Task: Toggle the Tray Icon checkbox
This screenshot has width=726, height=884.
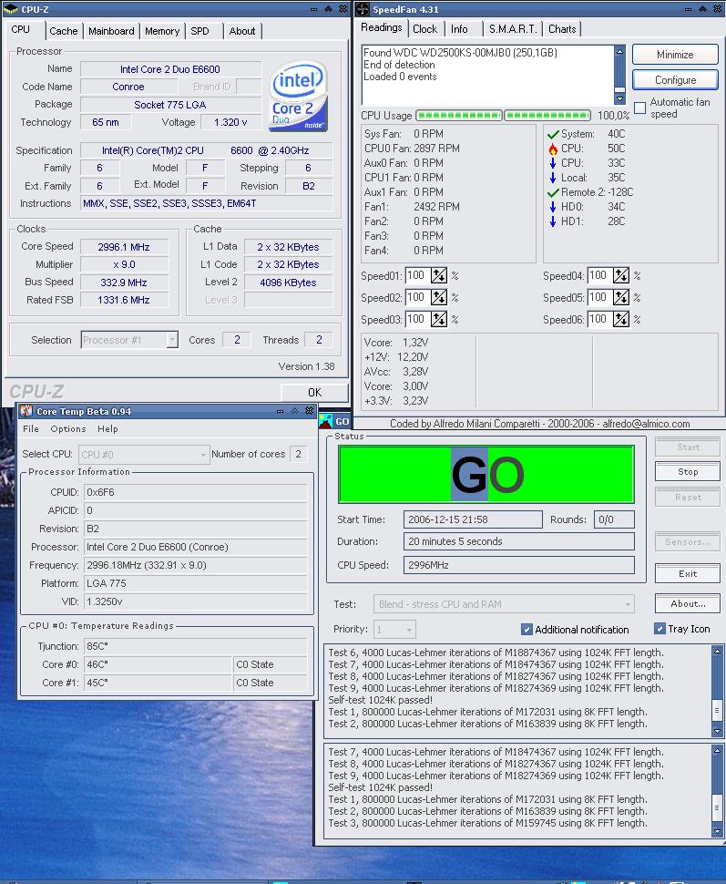Action: [660, 628]
